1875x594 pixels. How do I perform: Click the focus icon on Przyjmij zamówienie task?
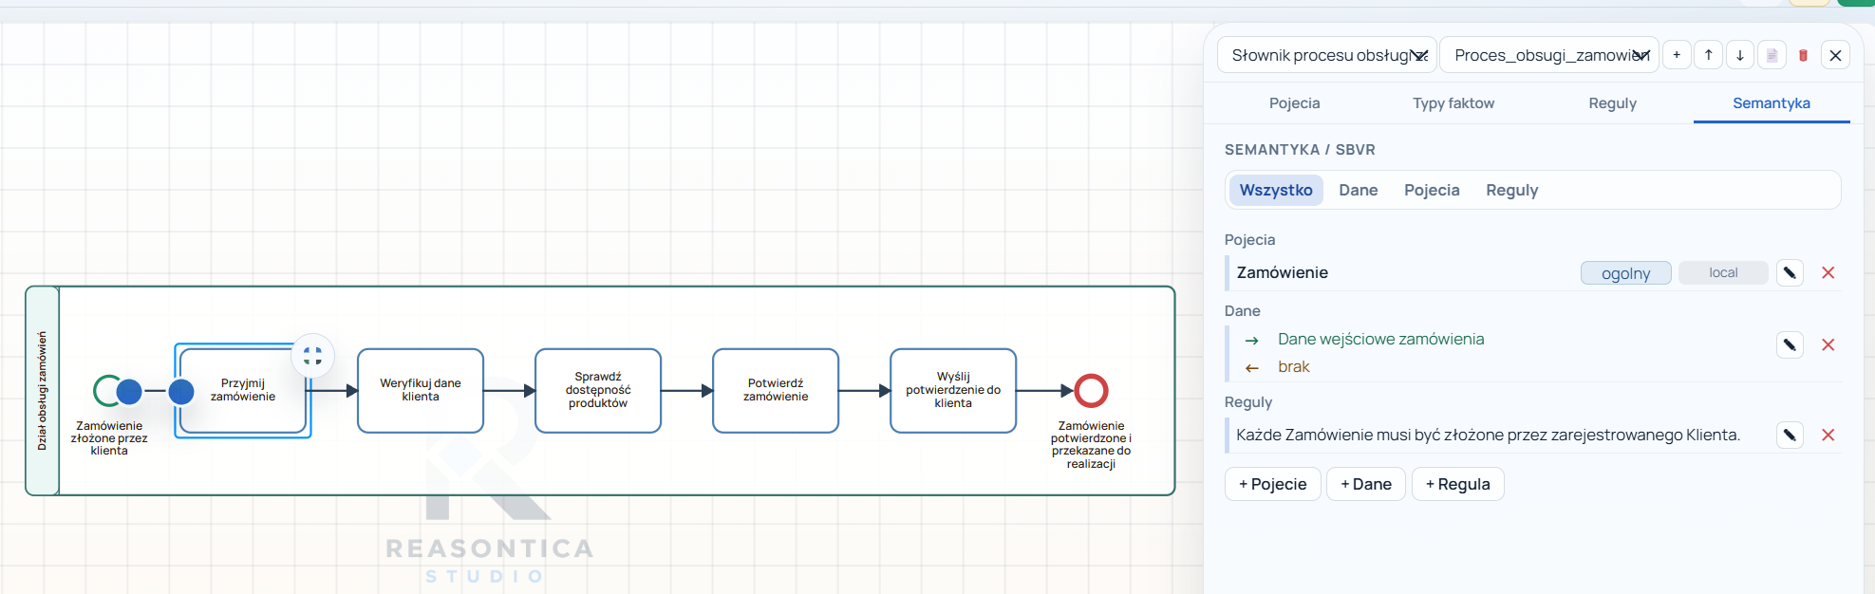point(312,356)
